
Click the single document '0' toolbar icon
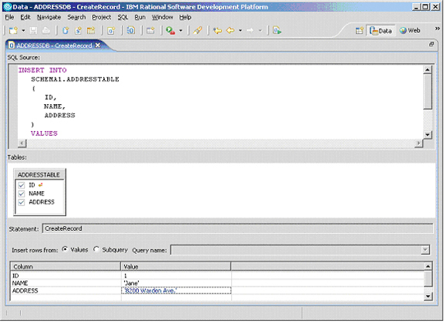pyautogui.click(x=111, y=30)
